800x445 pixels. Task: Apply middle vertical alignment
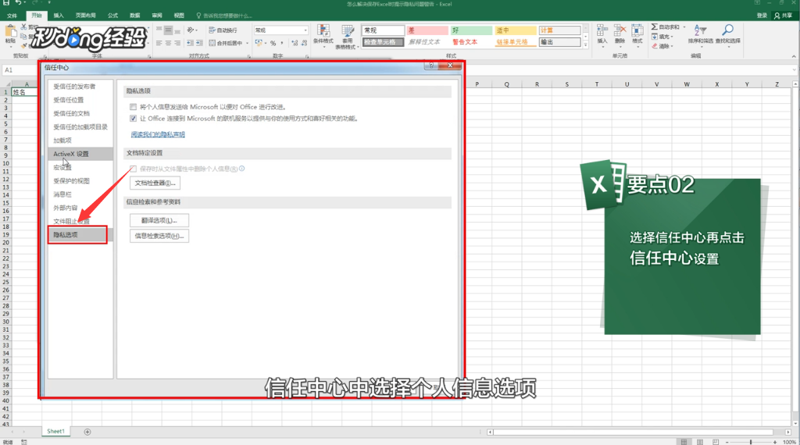169,30
